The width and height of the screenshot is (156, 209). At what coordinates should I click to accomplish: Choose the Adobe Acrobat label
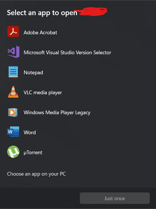tap(40, 33)
